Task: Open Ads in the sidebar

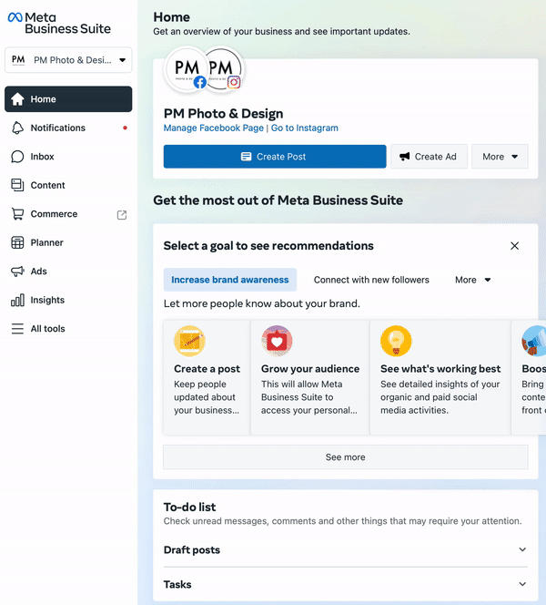Action: (x=68, y=272)
